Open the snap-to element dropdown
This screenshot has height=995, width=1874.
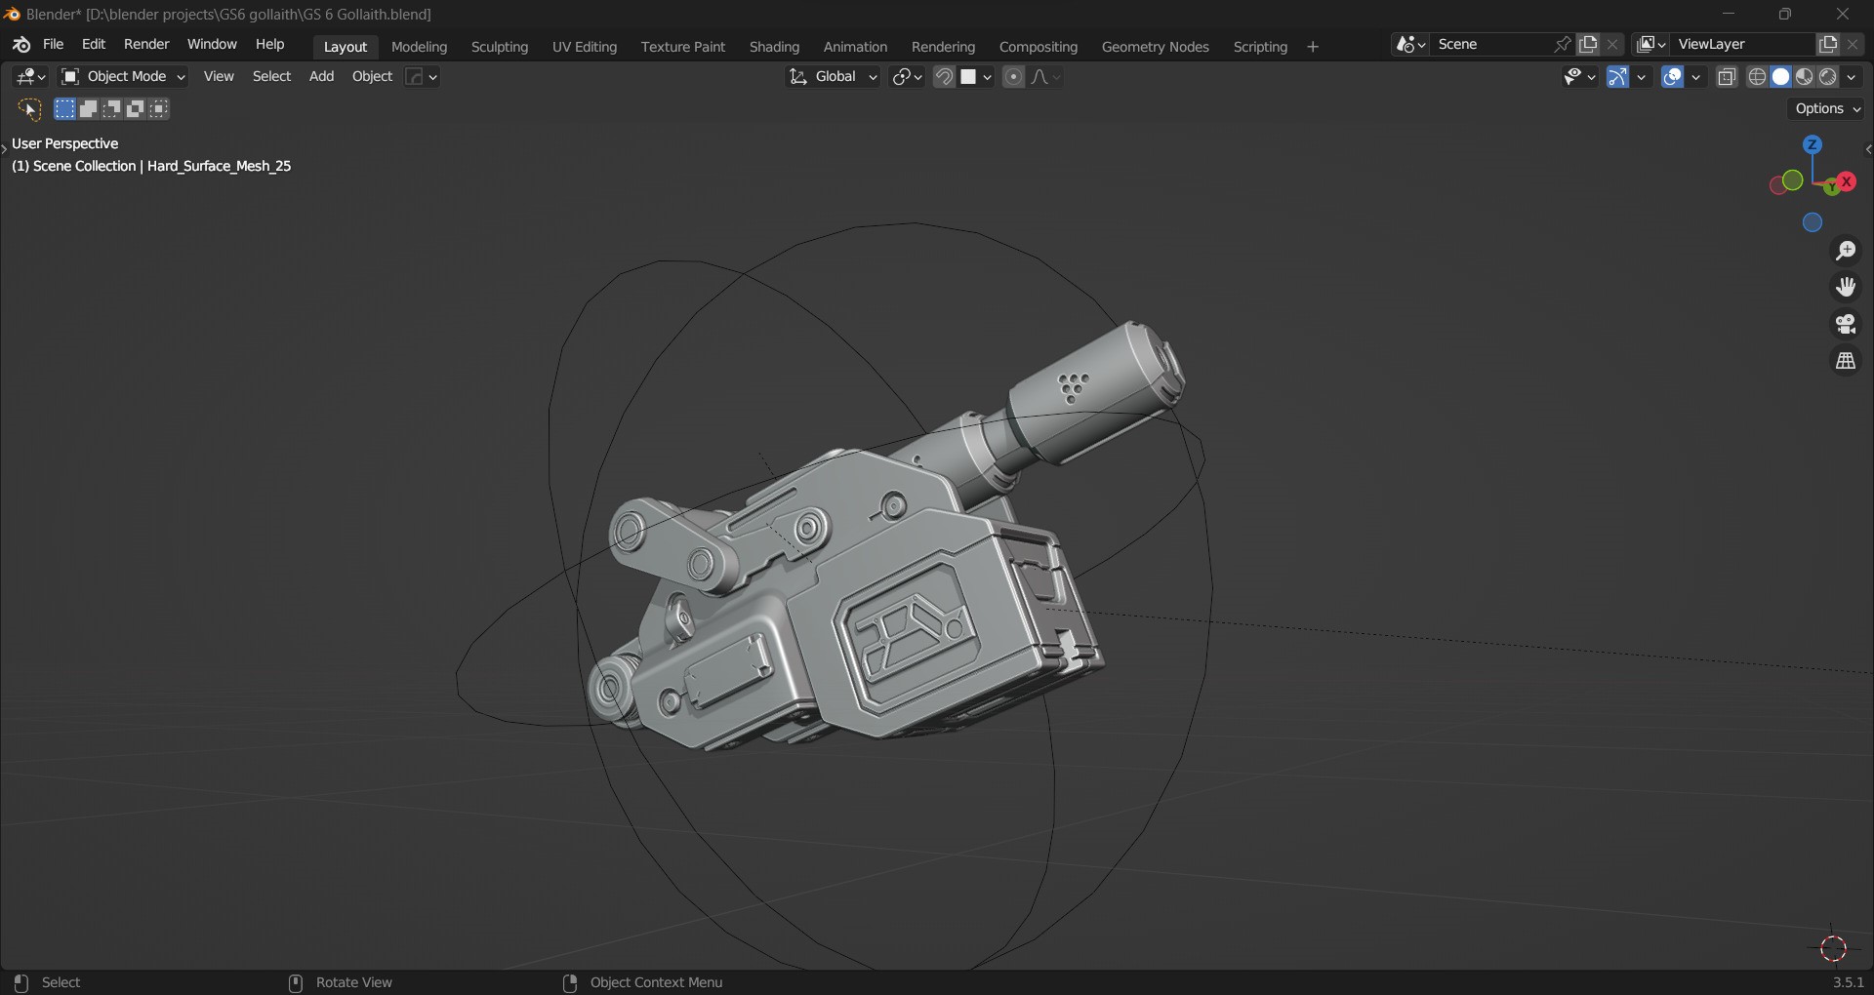(976, 77)
